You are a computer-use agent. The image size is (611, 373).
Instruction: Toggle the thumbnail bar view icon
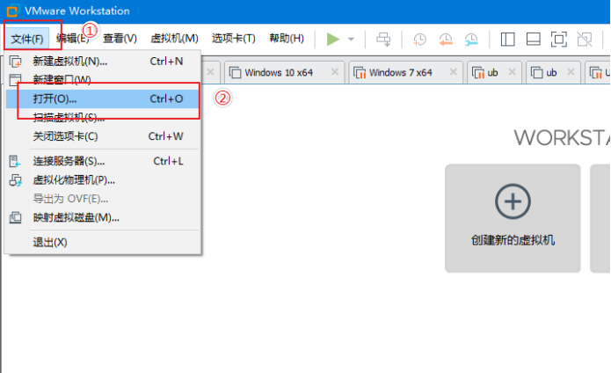[x=533, y=40]
